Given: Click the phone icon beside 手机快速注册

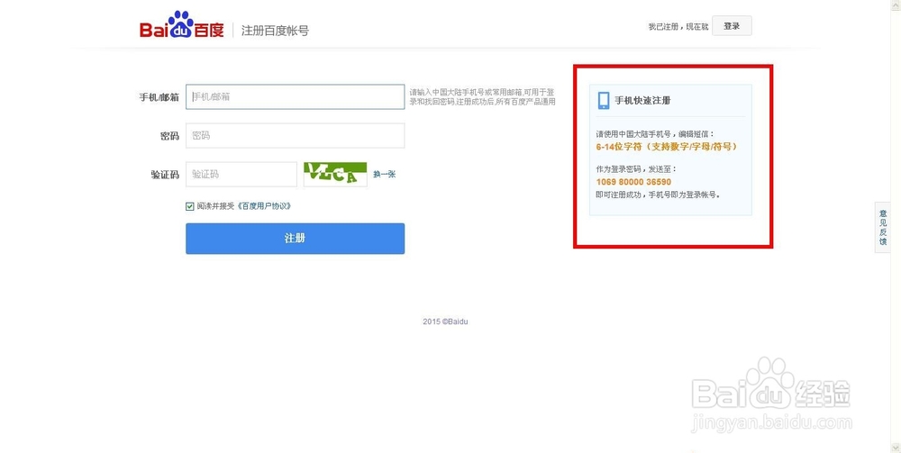Looking at the screenshot, I should [x=604, y=101].
